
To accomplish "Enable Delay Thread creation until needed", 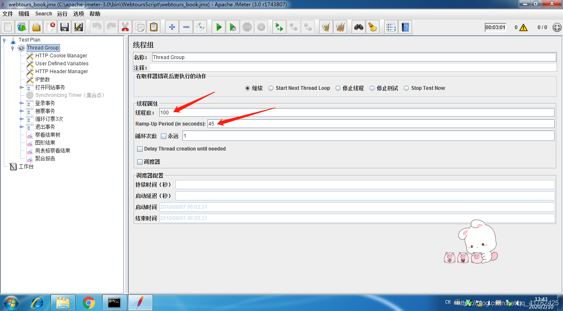I will [x=140, y=149].
